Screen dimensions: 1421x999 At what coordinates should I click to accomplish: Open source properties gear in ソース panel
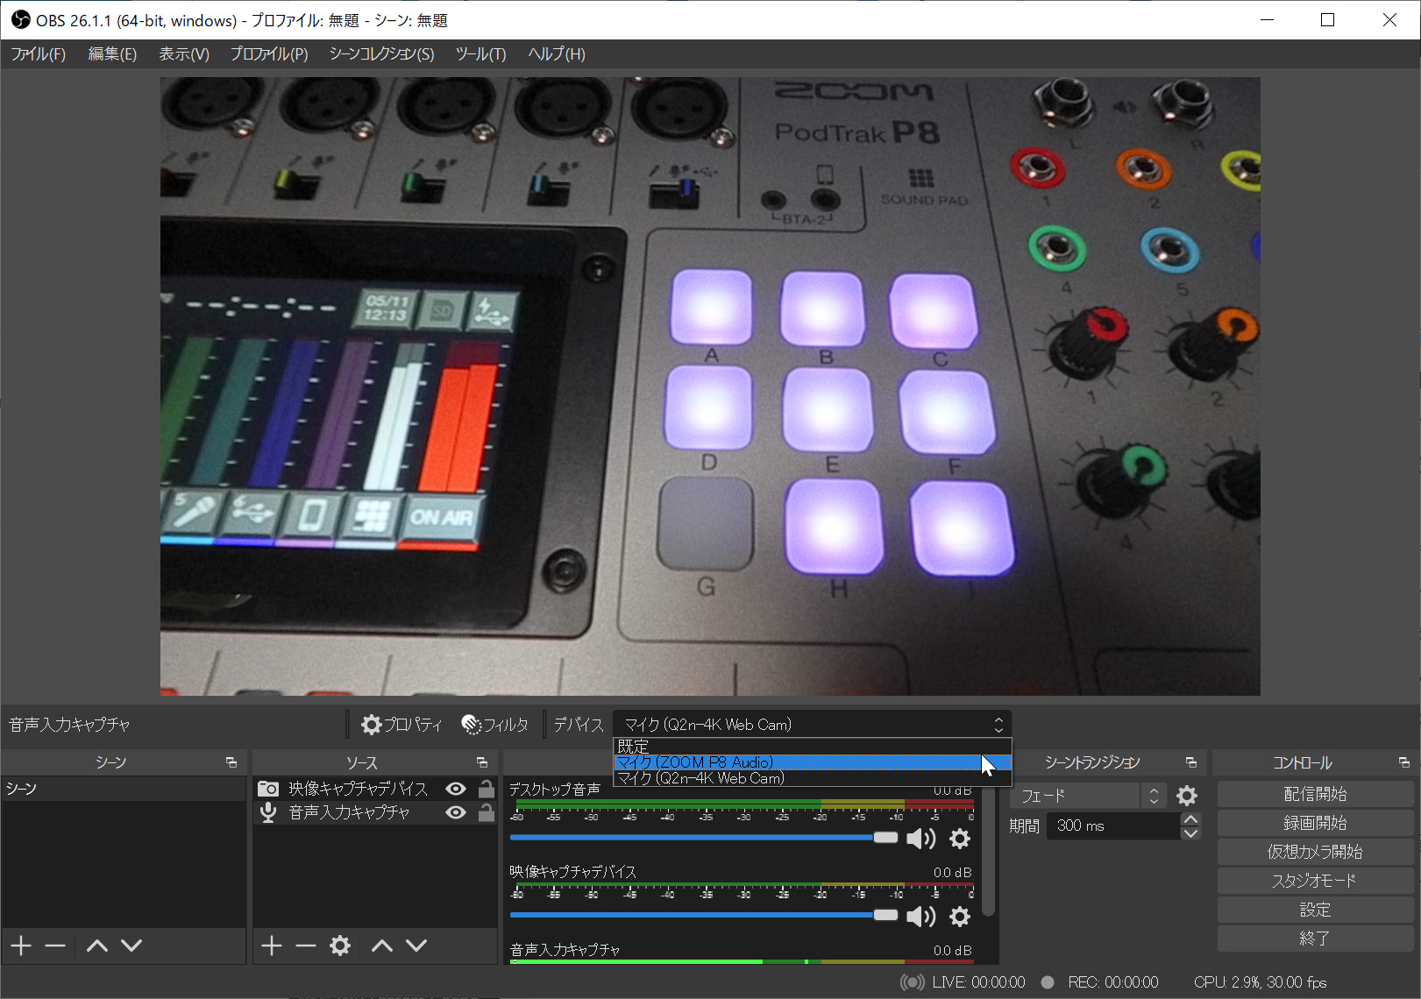point(340,946)
